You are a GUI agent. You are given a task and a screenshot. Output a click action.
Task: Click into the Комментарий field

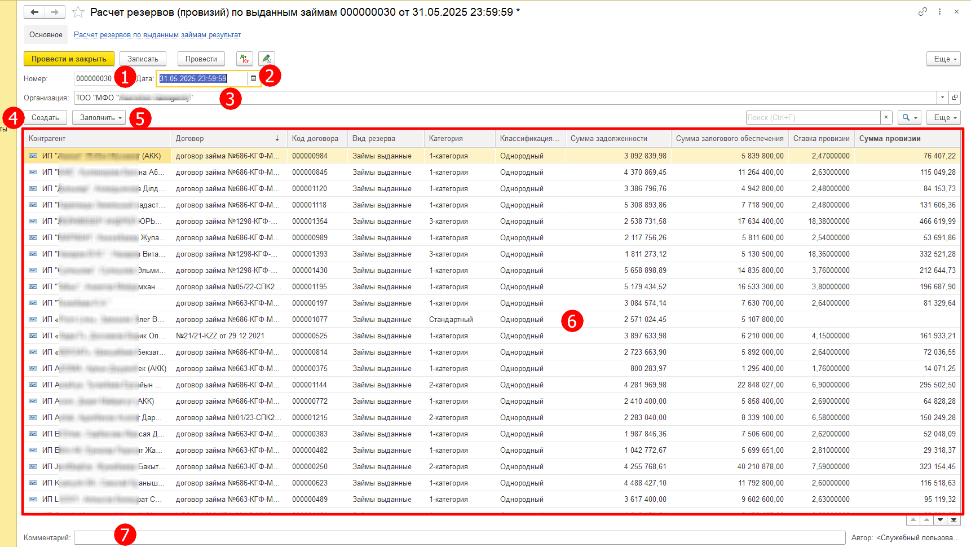coord(460,537)
